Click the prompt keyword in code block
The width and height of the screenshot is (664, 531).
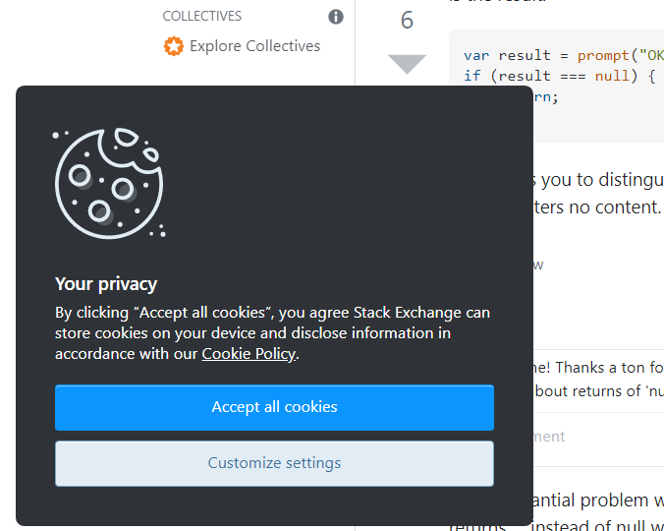pyautogui.click(x=603, y=55)
